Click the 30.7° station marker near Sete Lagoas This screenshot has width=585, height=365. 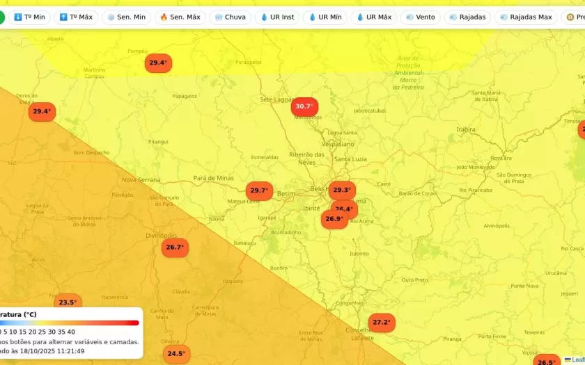pos(304,106)
